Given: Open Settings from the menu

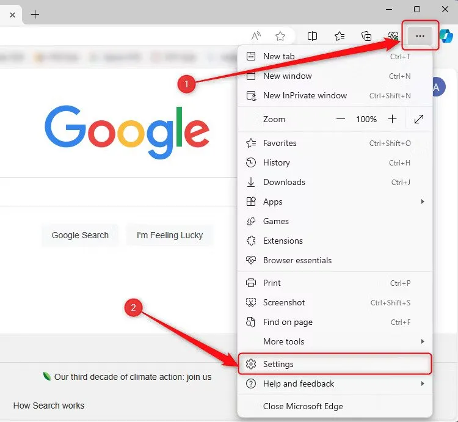Looking at the screenshot, I should coord(335,364).
